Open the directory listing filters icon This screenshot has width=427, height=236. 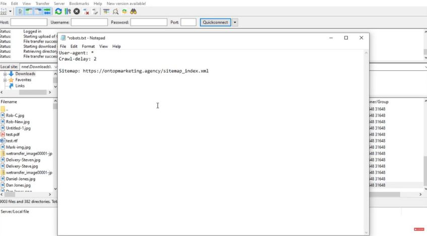pyautogui.click(x=106, y=12)
